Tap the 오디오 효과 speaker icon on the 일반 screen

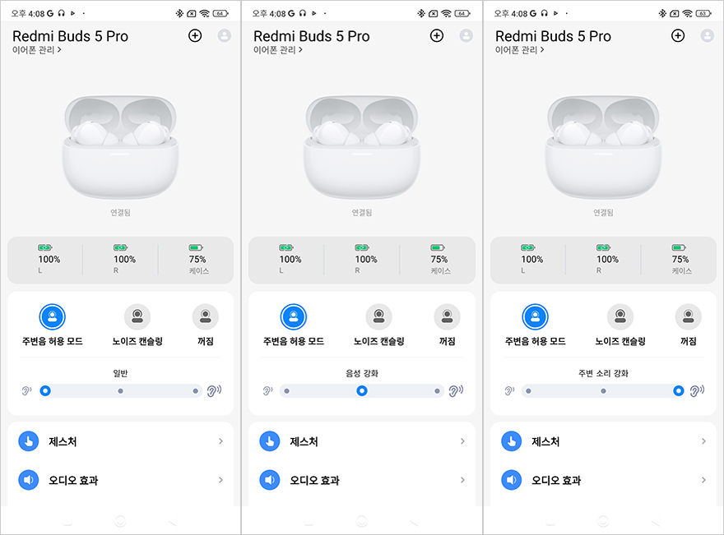[29, 480]
